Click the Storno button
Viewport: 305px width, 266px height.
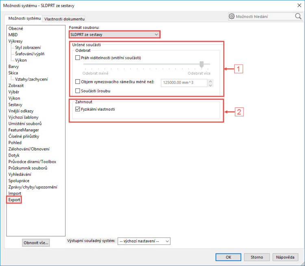click(257, 257)
